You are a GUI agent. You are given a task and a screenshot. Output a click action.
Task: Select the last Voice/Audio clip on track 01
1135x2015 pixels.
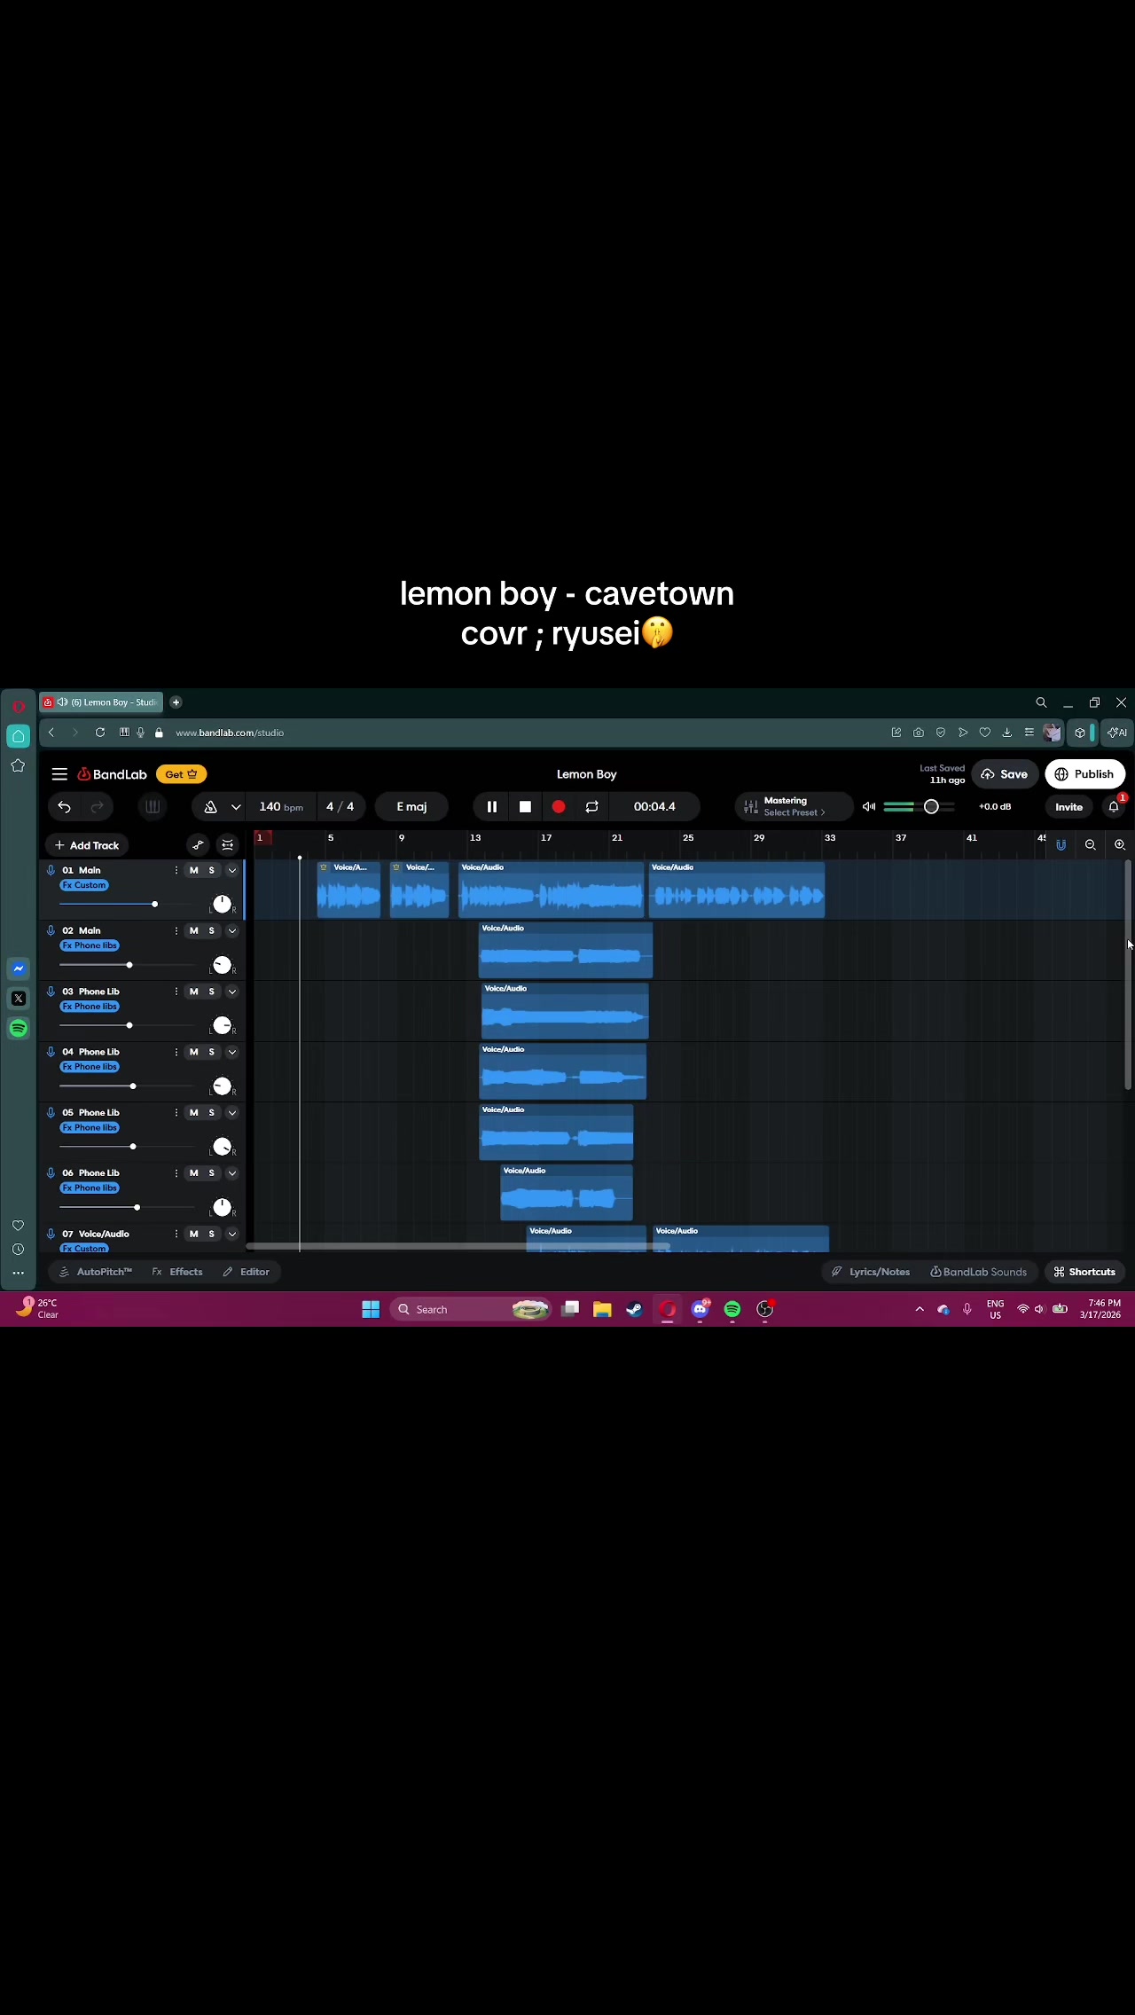pos(737,890)
